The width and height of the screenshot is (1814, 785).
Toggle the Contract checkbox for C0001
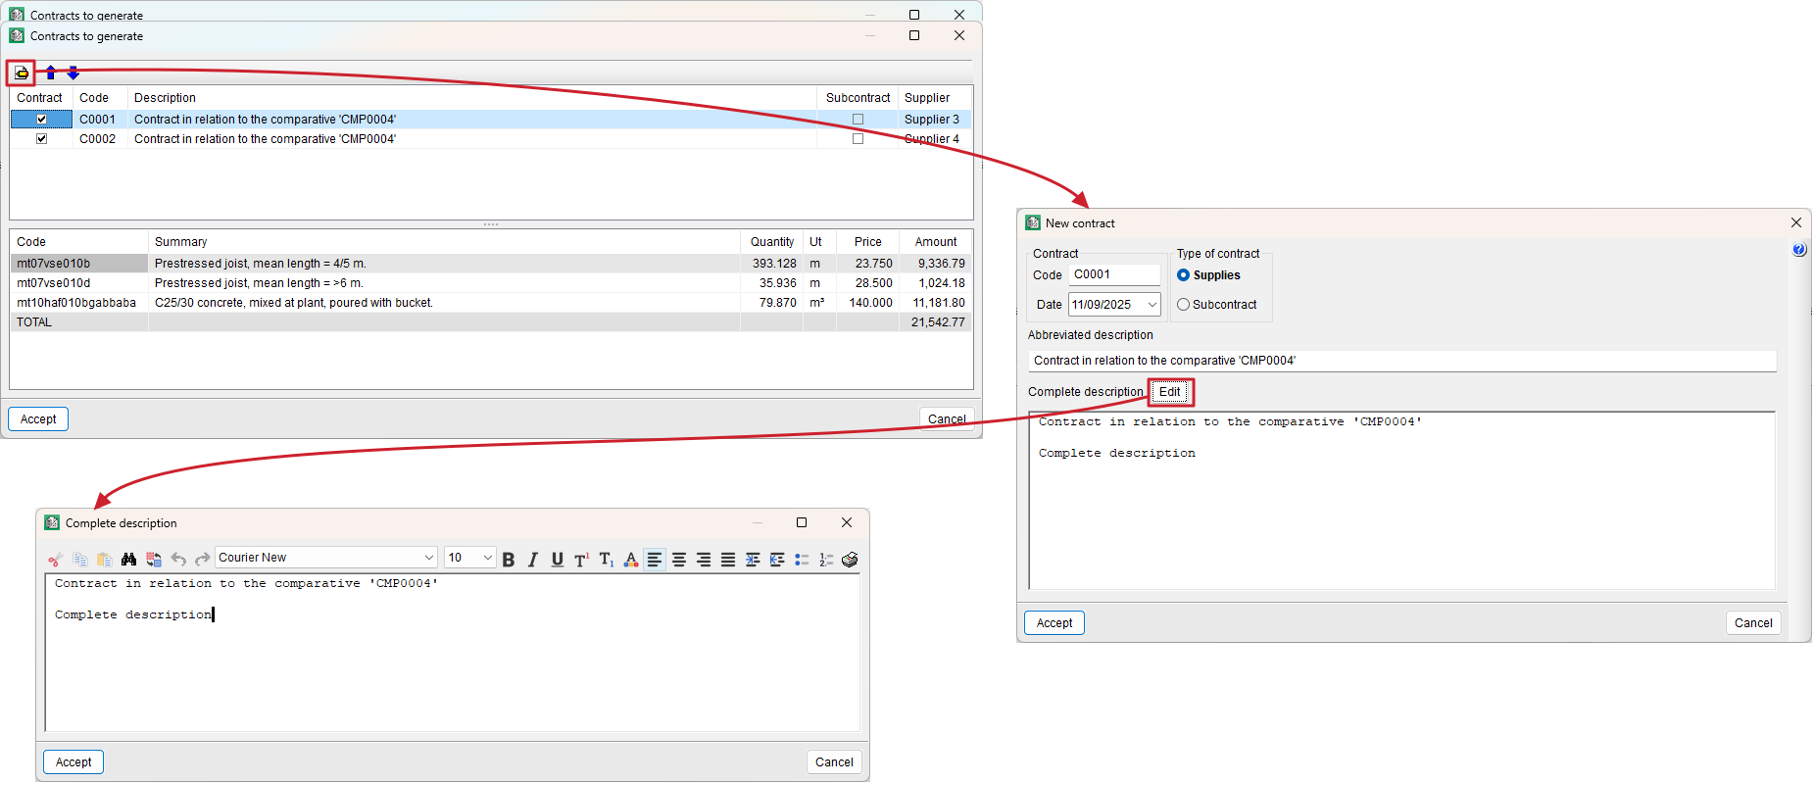(41, 119)
